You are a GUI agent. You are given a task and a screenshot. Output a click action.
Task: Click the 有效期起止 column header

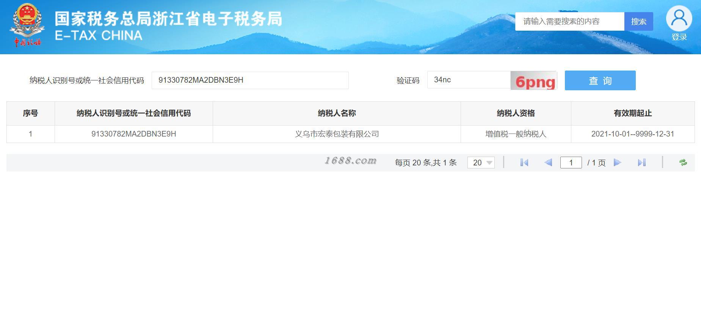tap(633, 113)
